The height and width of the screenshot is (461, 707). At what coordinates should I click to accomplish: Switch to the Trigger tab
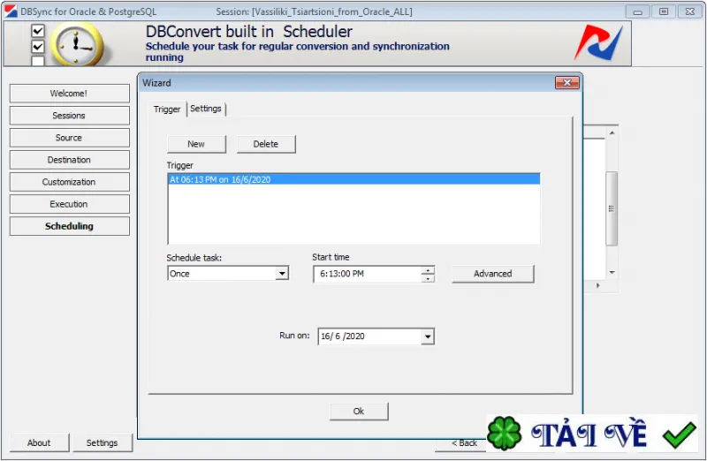(167, 109)
